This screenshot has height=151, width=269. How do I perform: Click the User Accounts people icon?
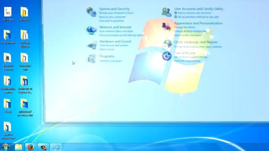pos(166,12)
